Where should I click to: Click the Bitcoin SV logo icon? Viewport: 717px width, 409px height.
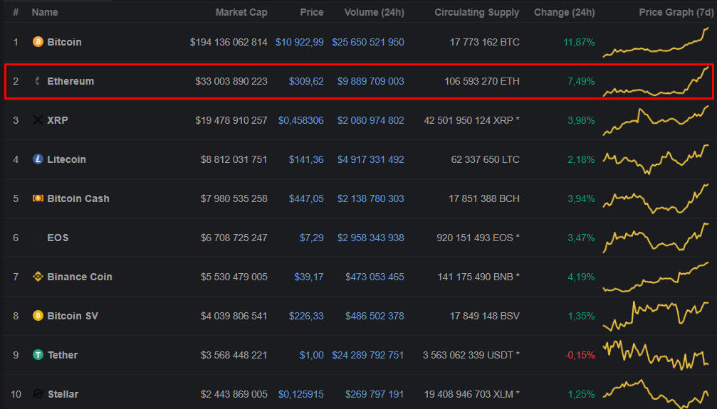38,316
